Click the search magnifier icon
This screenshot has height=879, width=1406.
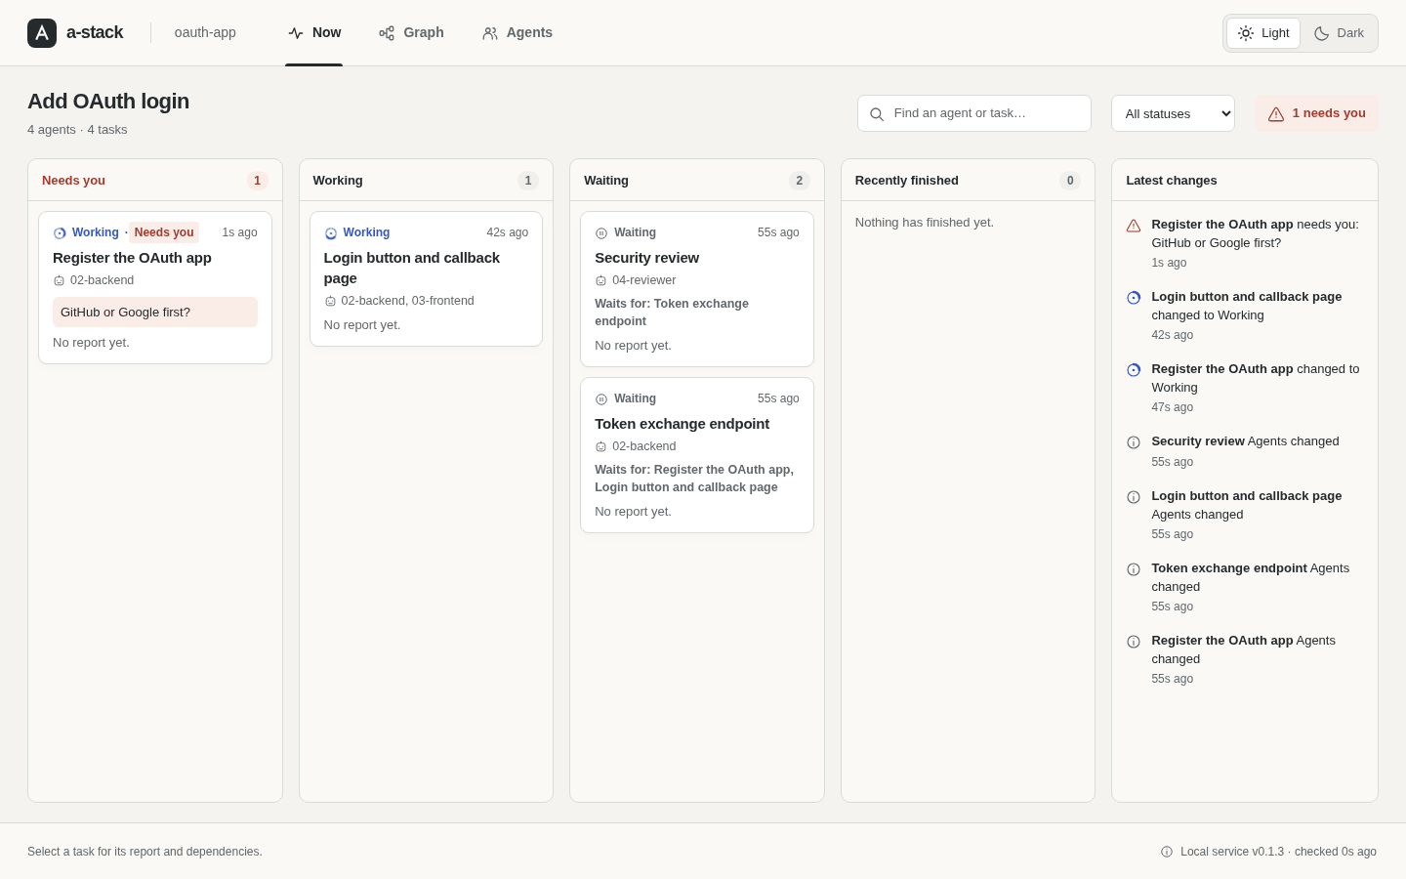click(x=877, y=114)
